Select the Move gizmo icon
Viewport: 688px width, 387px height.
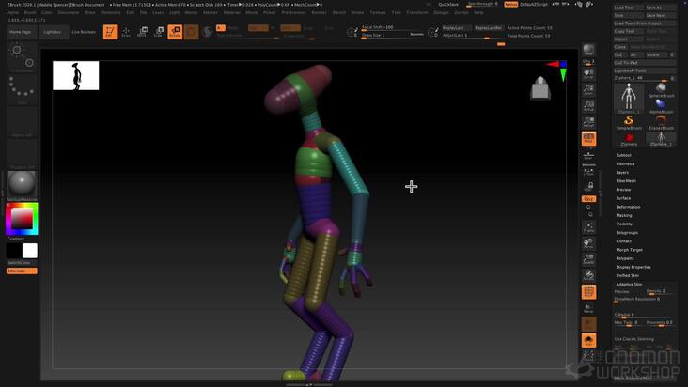coord(142,32)
